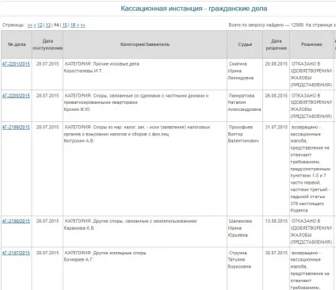Click applicant name 'Коростелевы И.Т.'
Image resolution: width=336 pixels, height=290 pixels.
click(x=83, y=71)
